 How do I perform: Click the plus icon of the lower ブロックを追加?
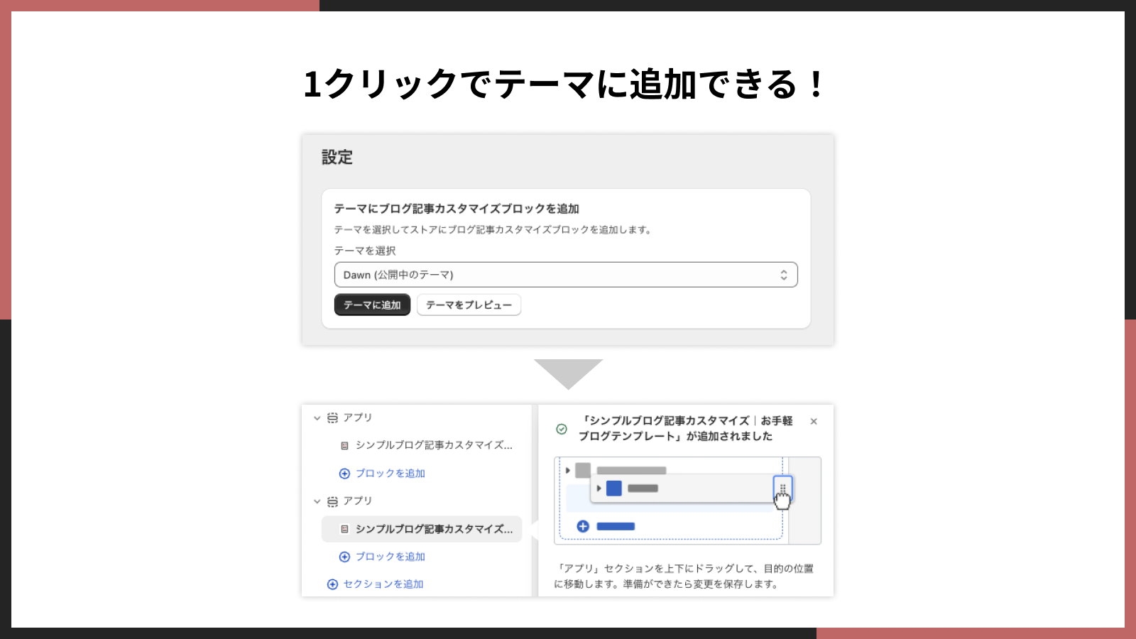[344, 557]
